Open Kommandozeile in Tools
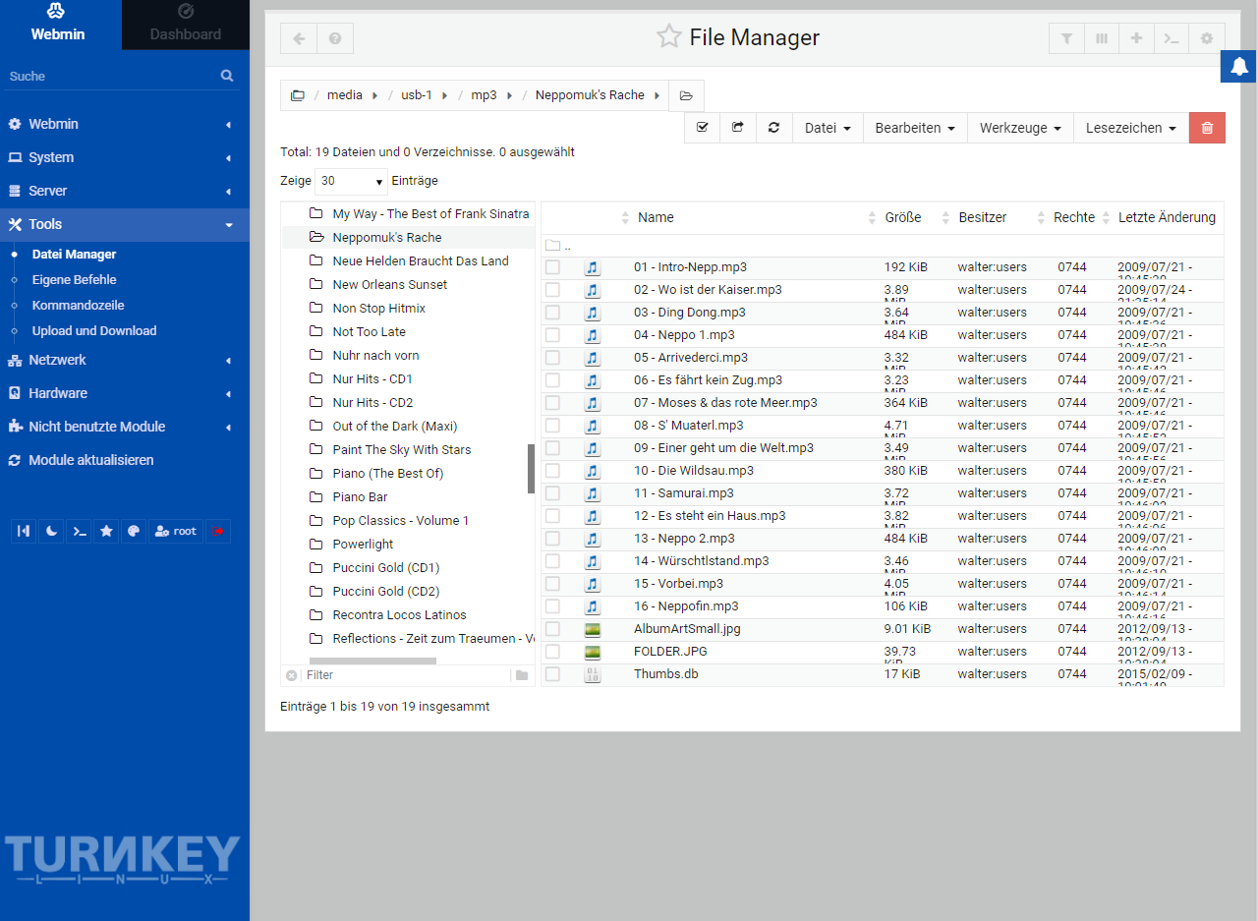The image size is (1258, 921). (78, 306)
